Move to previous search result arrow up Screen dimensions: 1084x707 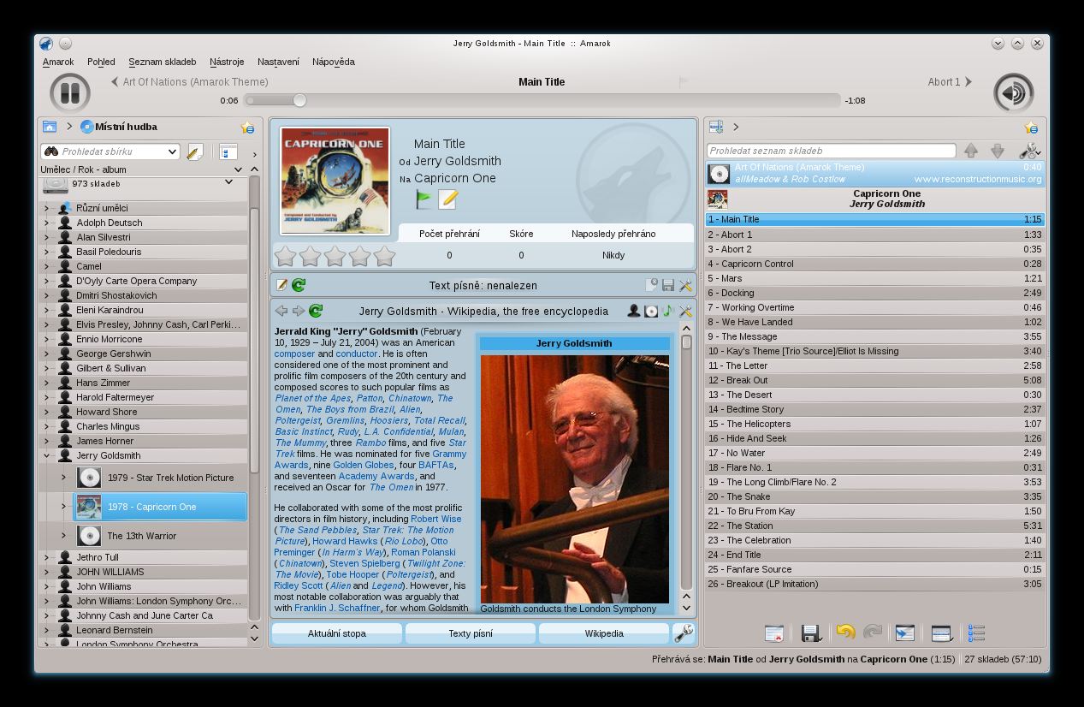tap(971, 151)
